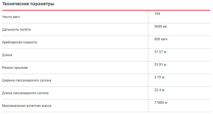Screen dimensions: 213x114
Task: Click the 77000 кг. mass value
Action: (x=161, y=103)
